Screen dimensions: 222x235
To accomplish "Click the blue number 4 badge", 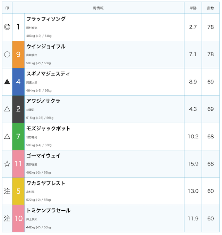I will click(x=18, y=82).
